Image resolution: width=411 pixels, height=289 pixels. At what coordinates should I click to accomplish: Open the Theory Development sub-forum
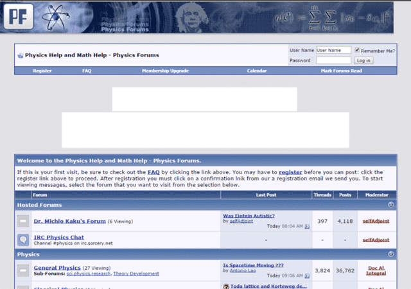(x=136, y=274)
